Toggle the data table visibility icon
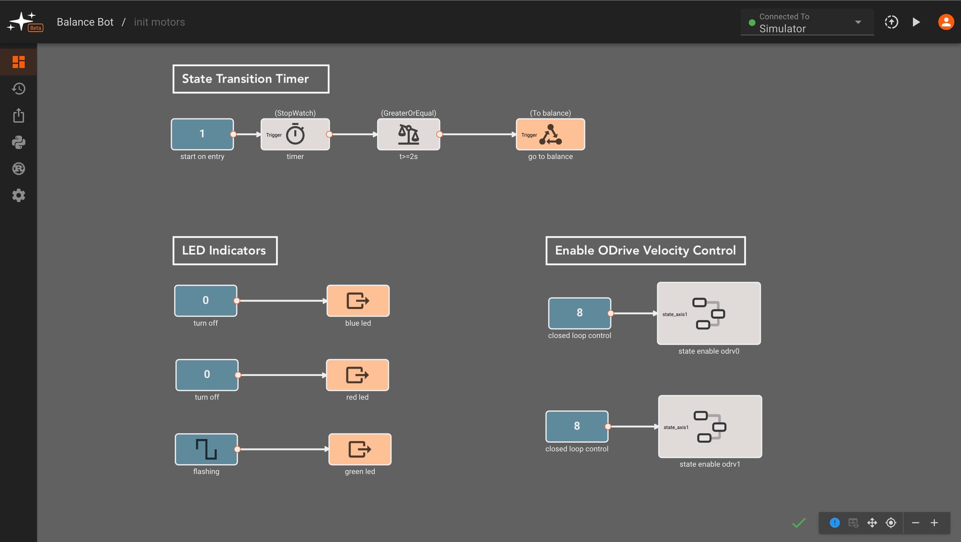The width and height of the screenshot is (961, 542). pyautogui.click(x=853, y=523)
